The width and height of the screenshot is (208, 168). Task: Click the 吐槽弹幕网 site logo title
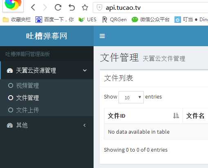pyautogui.click(x=47, y=36)
